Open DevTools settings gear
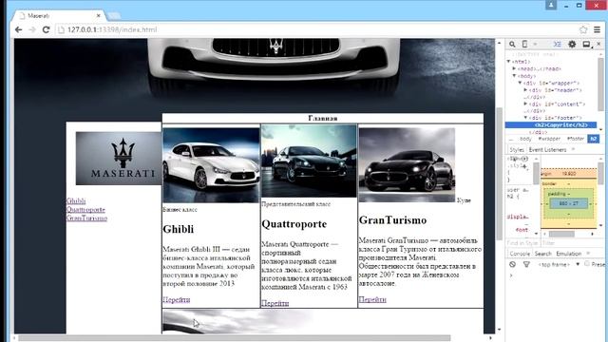This screenshot has width=608, height=342. point(572,45)
